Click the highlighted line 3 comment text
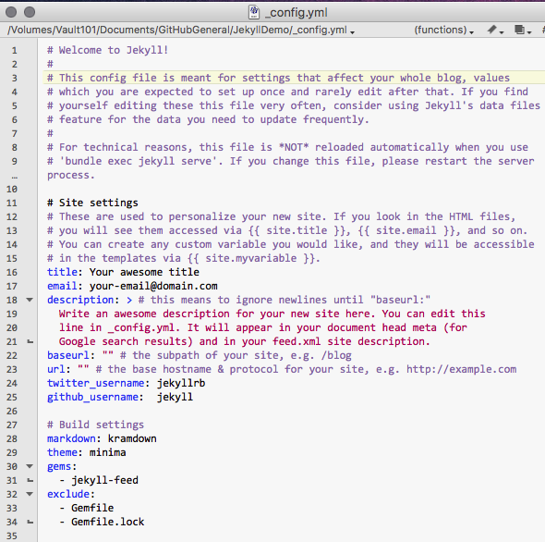This screenshot has width=545, height=542. [278, 78]
